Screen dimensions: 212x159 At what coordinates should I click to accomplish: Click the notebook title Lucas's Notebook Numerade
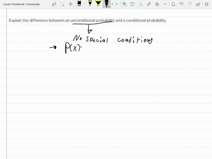pyautogui.click(x=22, y=4)
